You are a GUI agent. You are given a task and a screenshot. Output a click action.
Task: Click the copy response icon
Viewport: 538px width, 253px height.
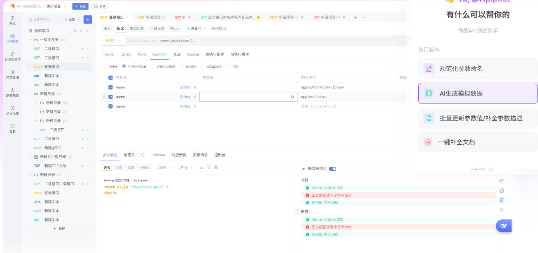point(209,167)
